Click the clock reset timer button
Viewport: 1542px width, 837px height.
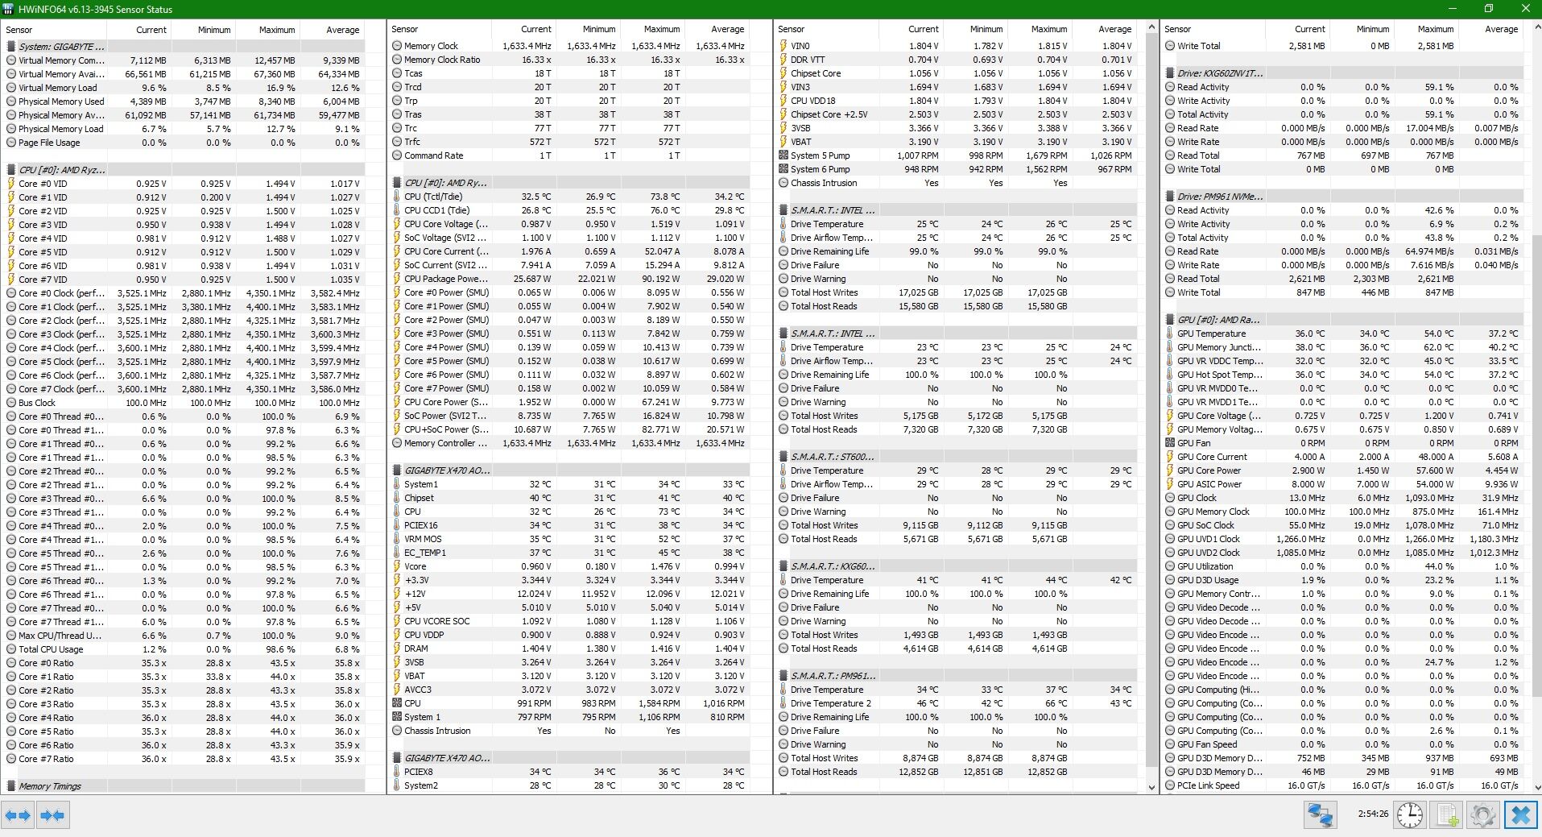pos(1410,815)
